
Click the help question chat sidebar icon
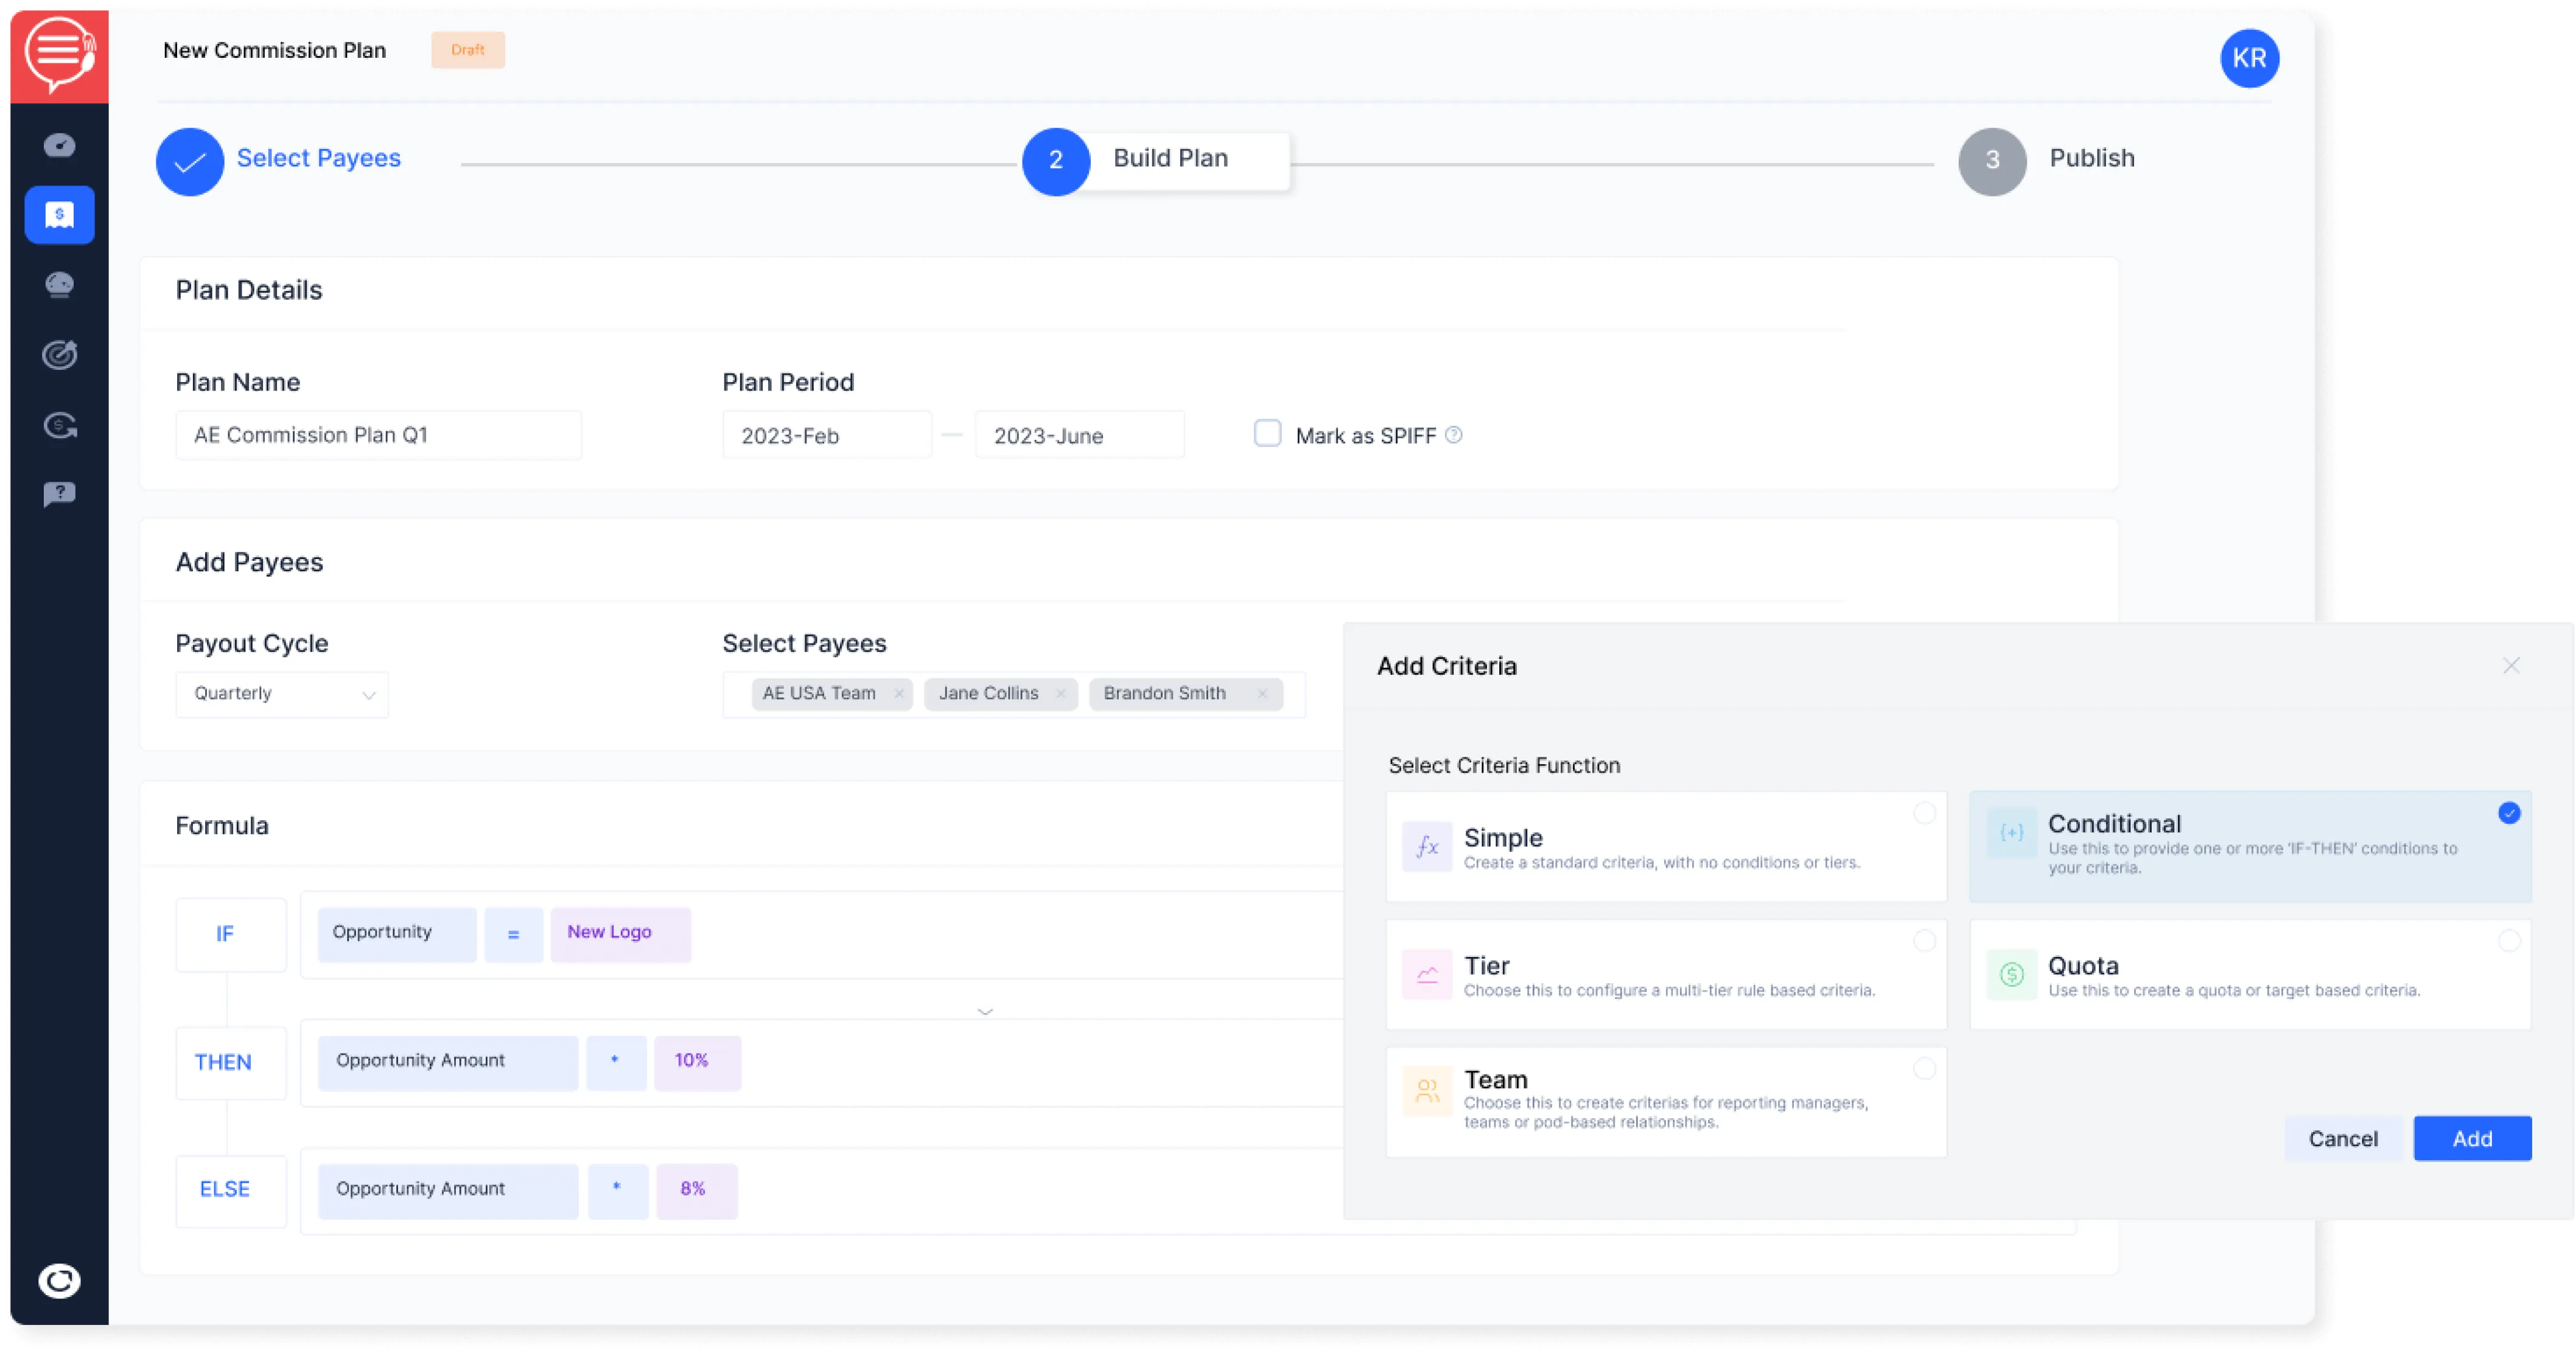pos(59,493)
